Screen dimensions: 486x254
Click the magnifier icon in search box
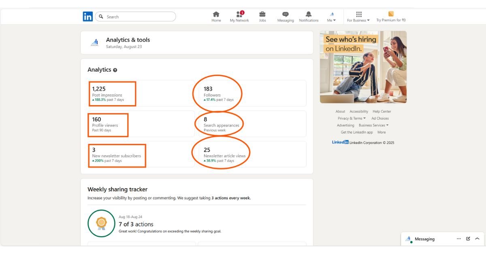point(101,17)
